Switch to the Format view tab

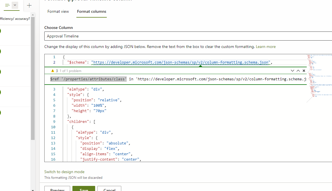pyautogui.click(x=58, y=12)
